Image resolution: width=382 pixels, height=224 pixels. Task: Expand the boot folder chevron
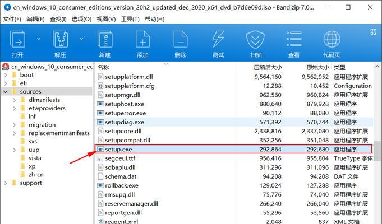6,75
